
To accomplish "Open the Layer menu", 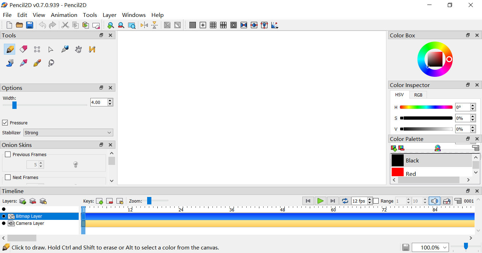I will coord(109,15).
